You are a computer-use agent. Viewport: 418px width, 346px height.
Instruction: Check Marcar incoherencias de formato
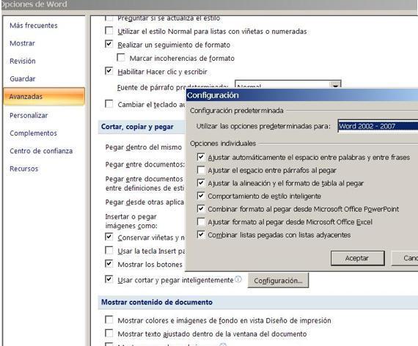(121, 58)
